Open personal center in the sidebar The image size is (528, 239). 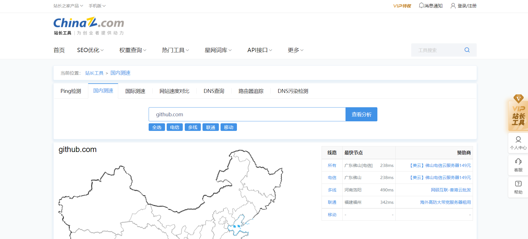518,143
